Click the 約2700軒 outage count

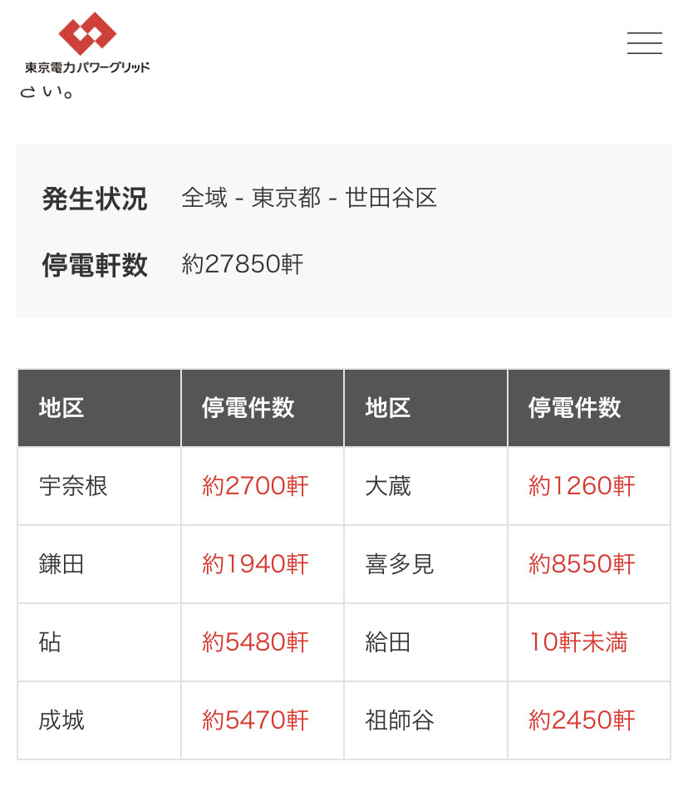pos(255,486)
